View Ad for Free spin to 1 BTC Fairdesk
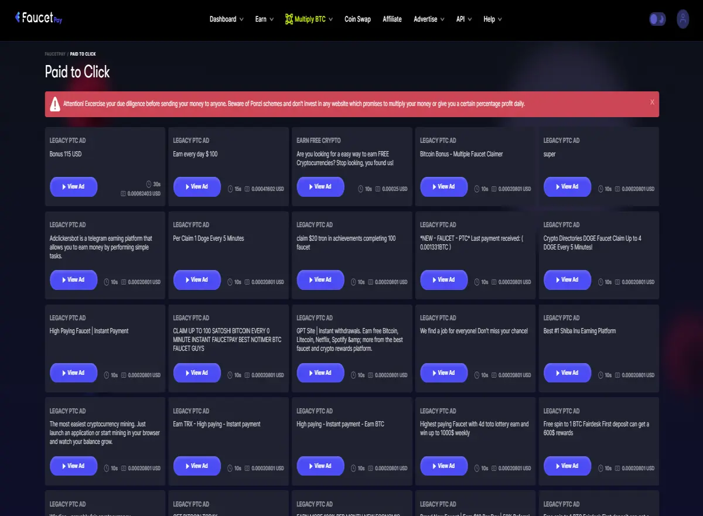 point(567,466)
